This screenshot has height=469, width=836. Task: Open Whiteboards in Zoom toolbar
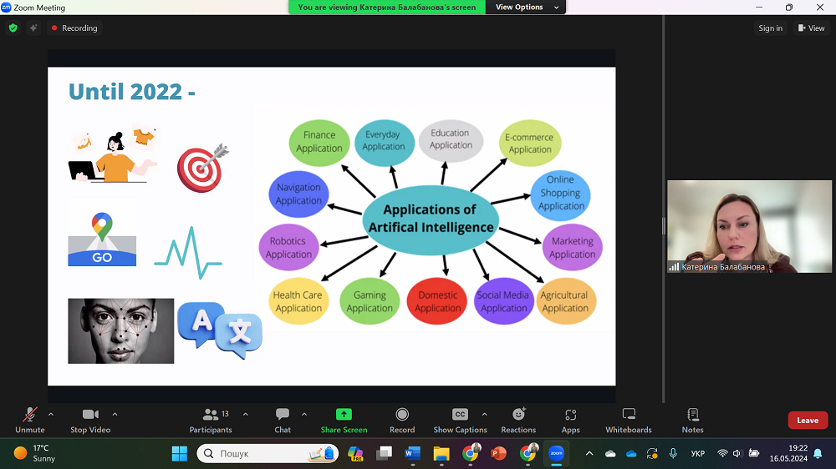629,420
